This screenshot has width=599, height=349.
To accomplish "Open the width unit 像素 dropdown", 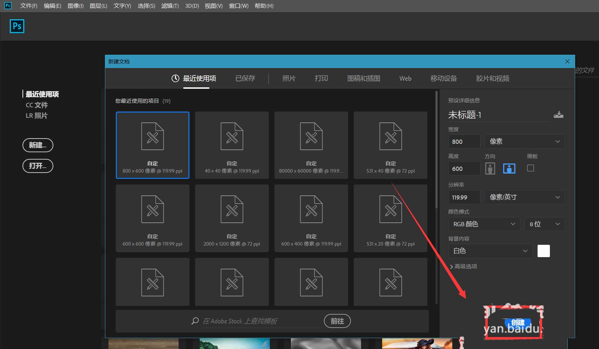I will (x=525, y=141).
